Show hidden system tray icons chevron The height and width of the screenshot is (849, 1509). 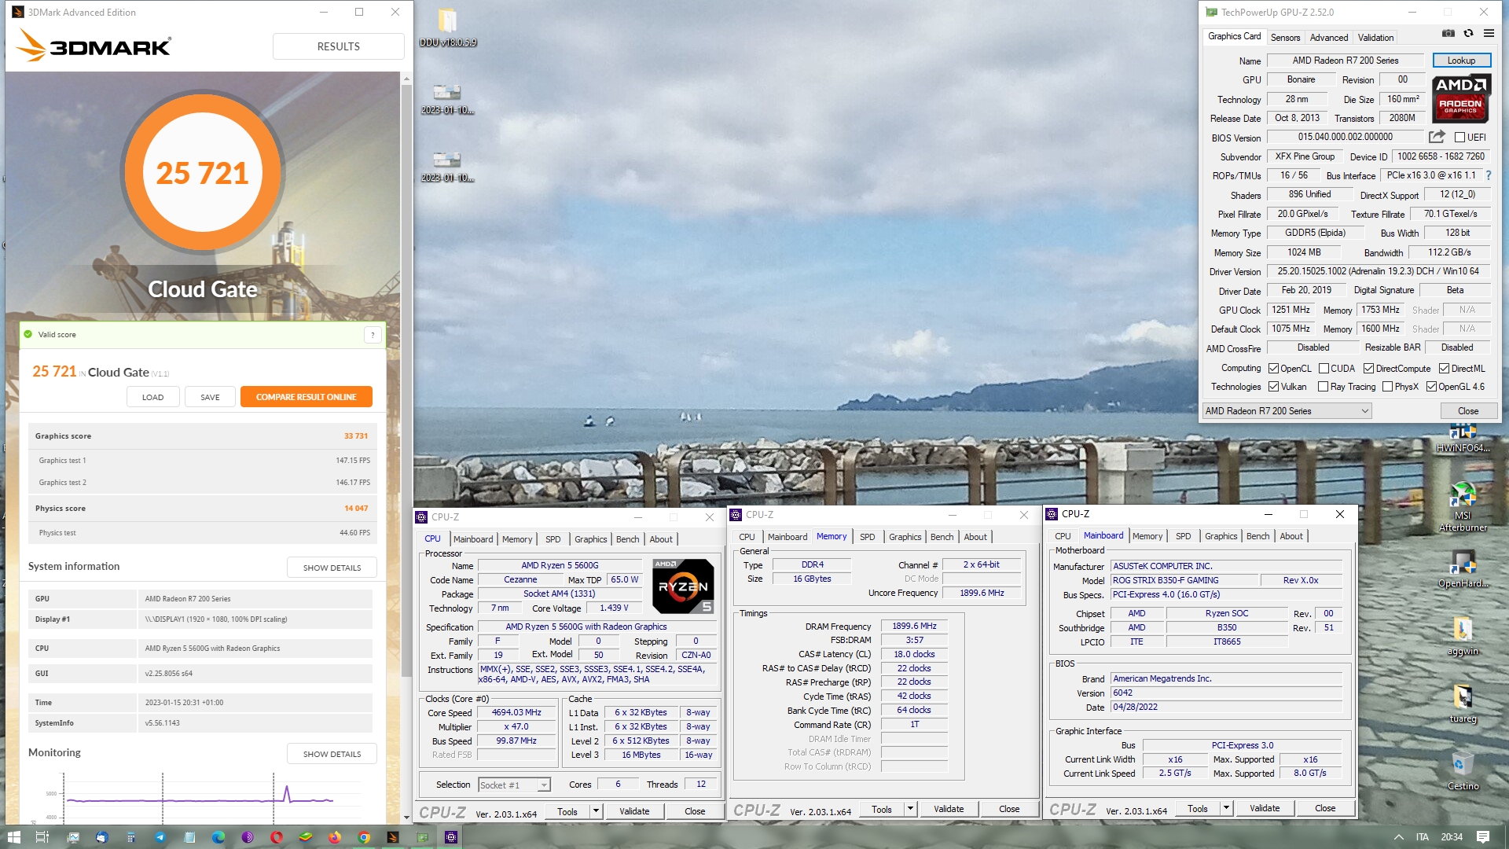click(x=1398, y=837)
